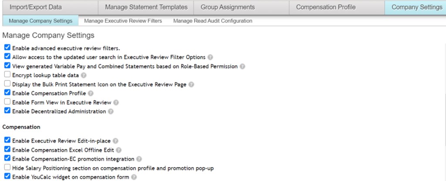Click help icon beside Enable Executive Review Edit-in-place

[x=115, y=141]
